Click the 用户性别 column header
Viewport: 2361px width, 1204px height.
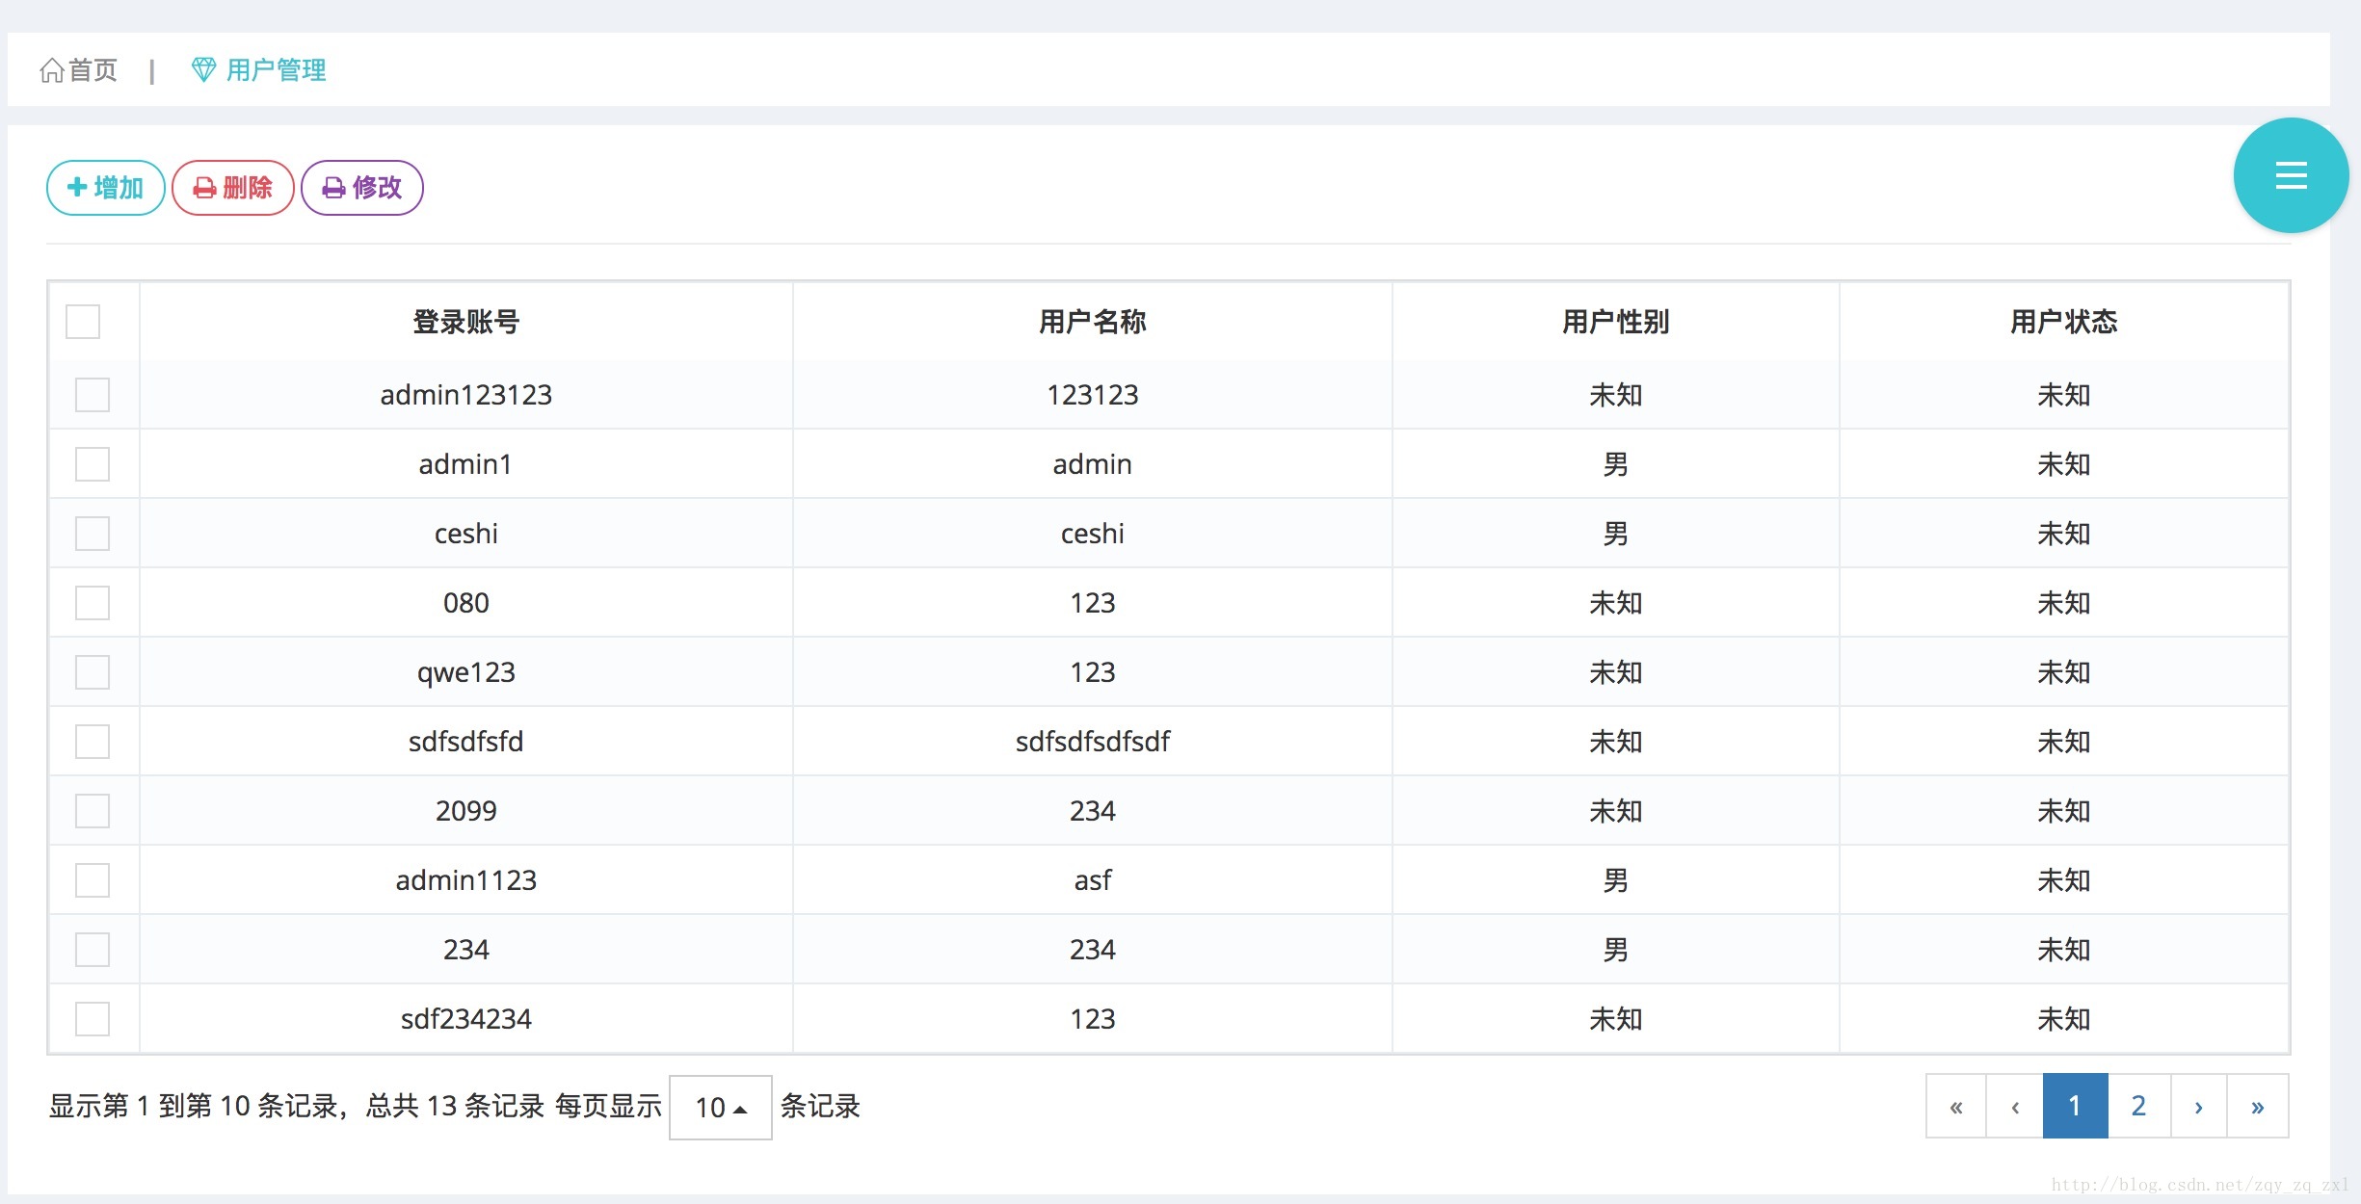click(1616, 322)
